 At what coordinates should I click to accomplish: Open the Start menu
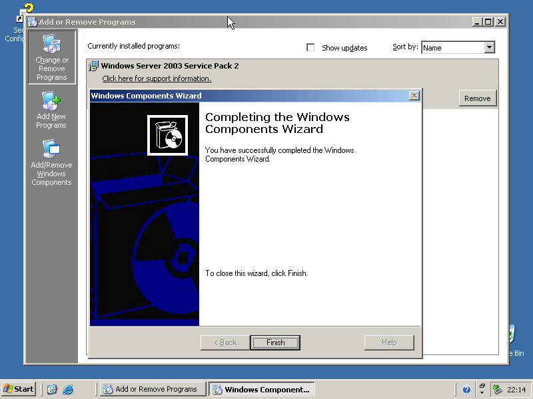point(19,390)
